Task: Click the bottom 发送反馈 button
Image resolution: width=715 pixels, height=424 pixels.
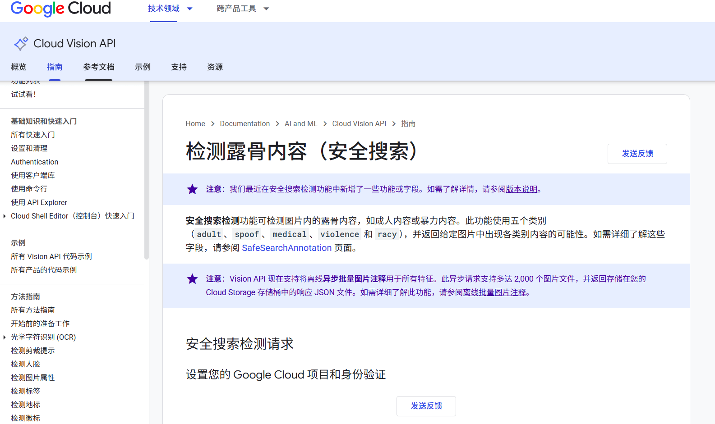Action: 426,406
